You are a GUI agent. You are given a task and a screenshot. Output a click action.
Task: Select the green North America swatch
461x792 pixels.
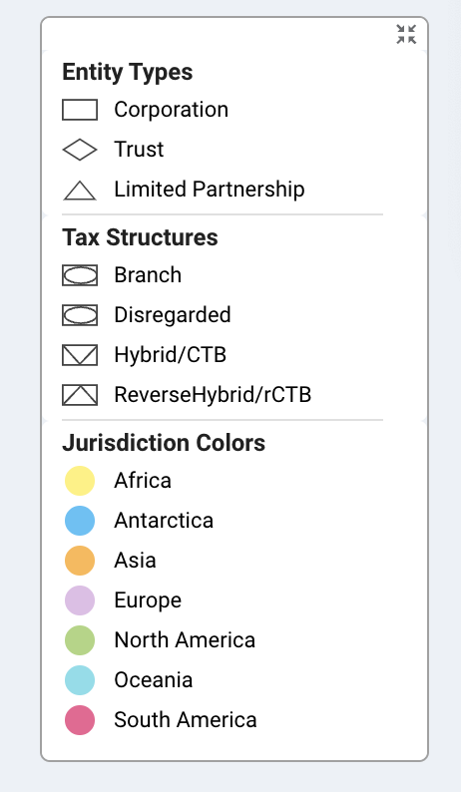coord(80,640)
